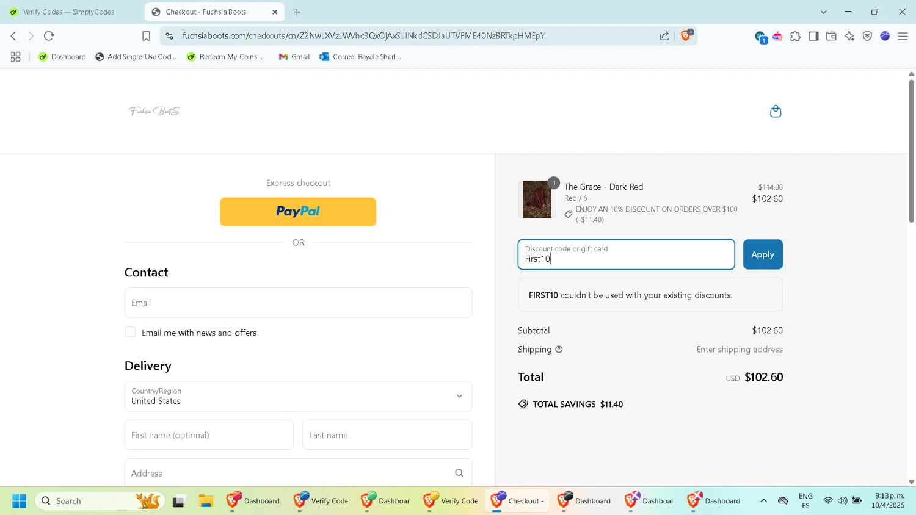Click the blue extension icon with badge
This screenshot has width=916, height=515.
(760, 37)
